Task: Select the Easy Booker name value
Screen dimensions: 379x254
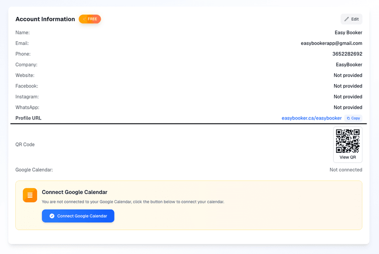Action: click(348, 32)
